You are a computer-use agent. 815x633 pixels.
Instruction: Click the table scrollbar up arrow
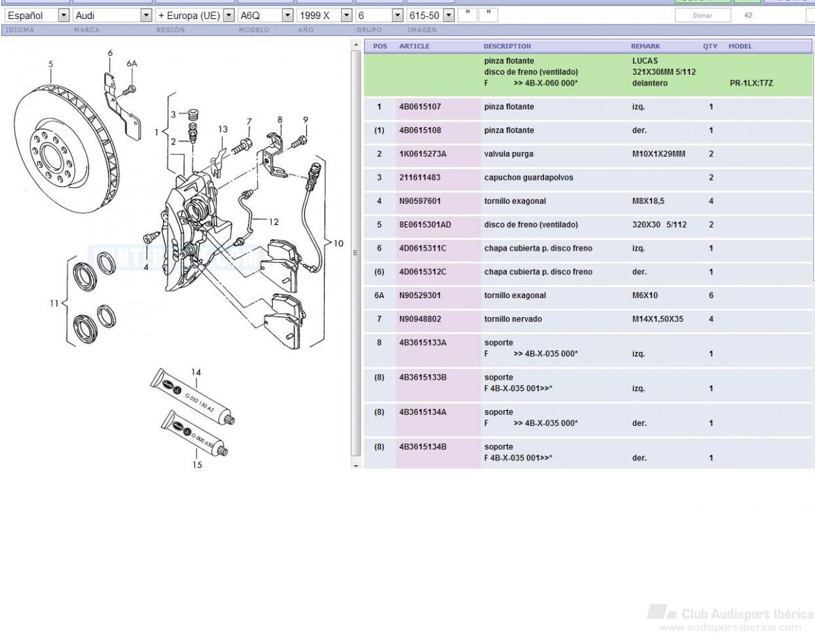[357, 46]
